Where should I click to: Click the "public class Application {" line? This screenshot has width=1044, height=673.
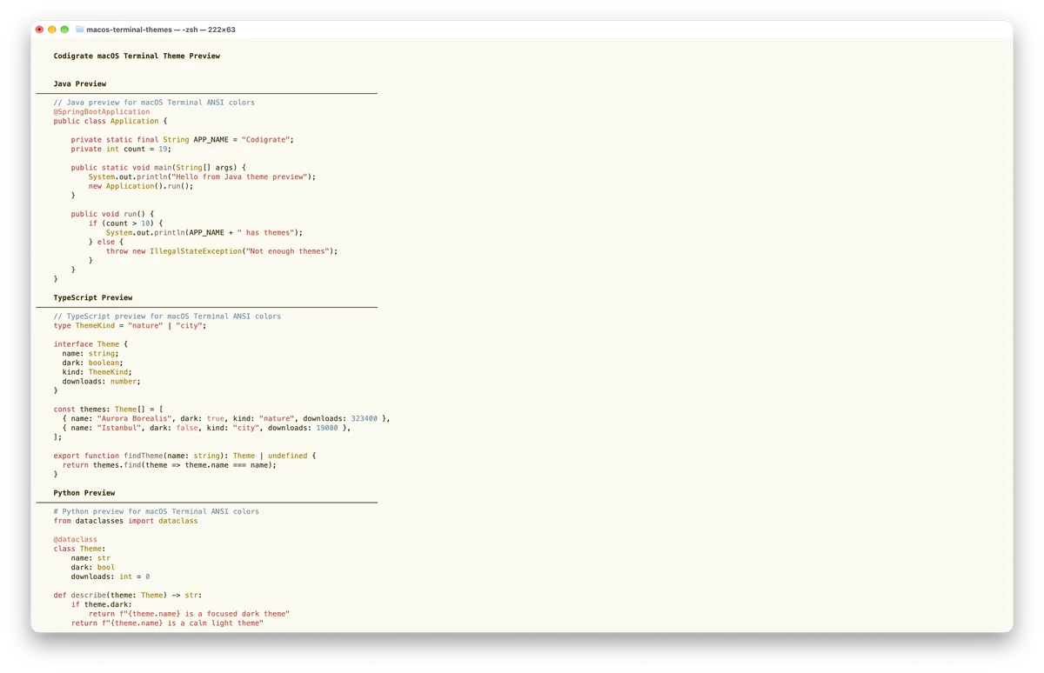(x=110, y=121)
